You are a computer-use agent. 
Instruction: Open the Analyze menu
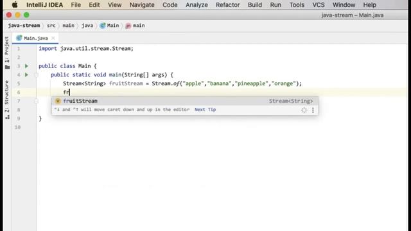[x=197, y=4]
